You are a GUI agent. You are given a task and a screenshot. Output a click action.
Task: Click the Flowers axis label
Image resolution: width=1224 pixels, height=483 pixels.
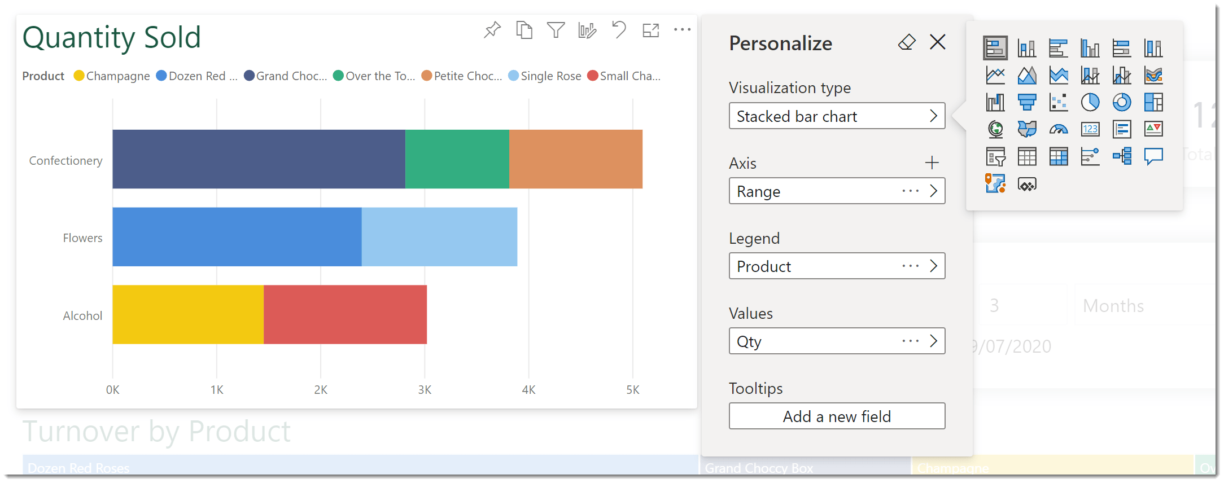click(82, 238)
